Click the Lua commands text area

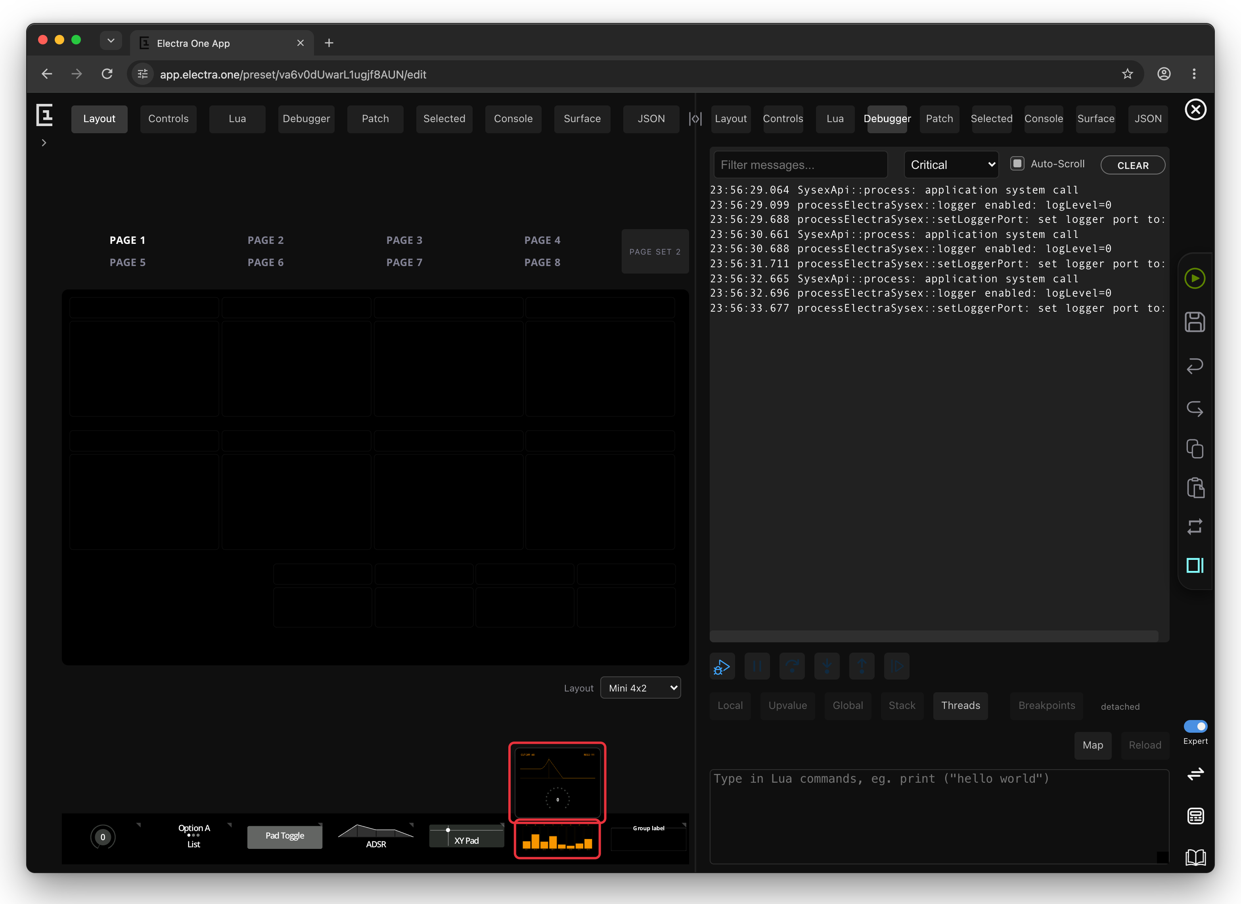939,816
